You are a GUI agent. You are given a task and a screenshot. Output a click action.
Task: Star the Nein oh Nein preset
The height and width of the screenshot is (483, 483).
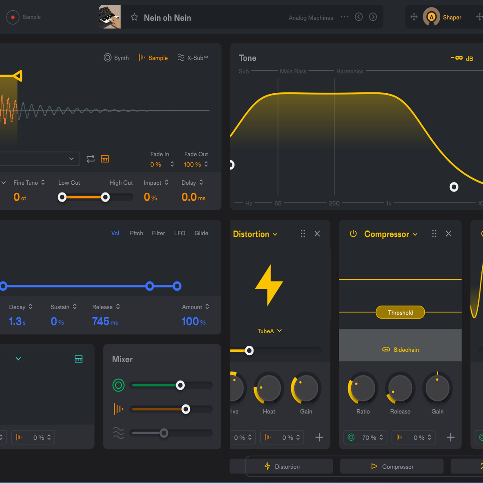tap(134, 17)
